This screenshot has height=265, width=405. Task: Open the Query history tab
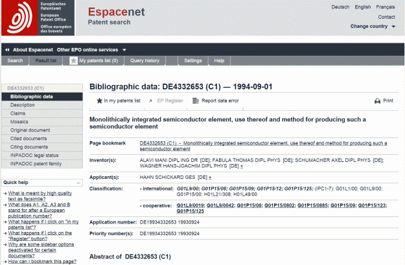pos(145,60)
